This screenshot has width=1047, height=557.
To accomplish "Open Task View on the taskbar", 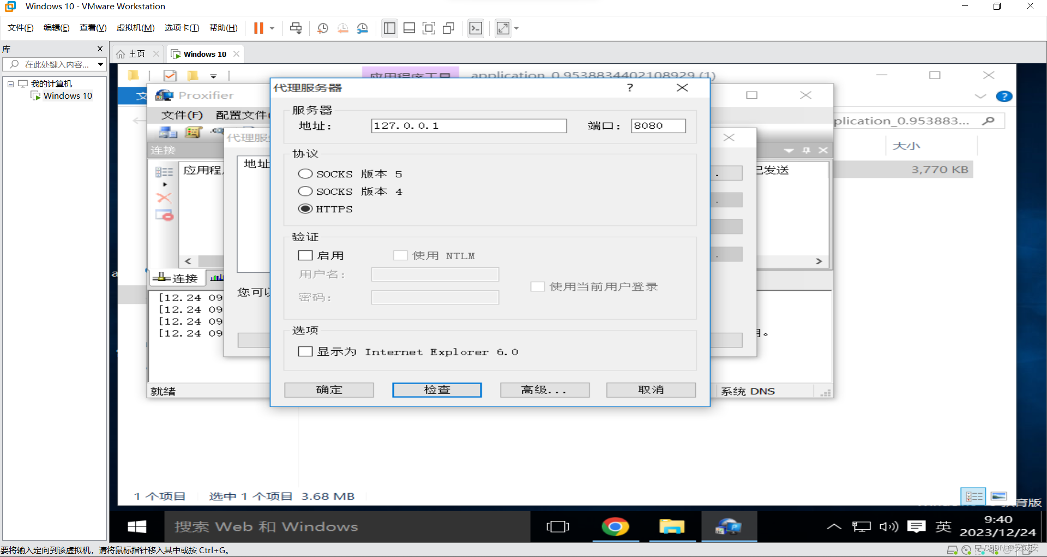I will point(557,526).
